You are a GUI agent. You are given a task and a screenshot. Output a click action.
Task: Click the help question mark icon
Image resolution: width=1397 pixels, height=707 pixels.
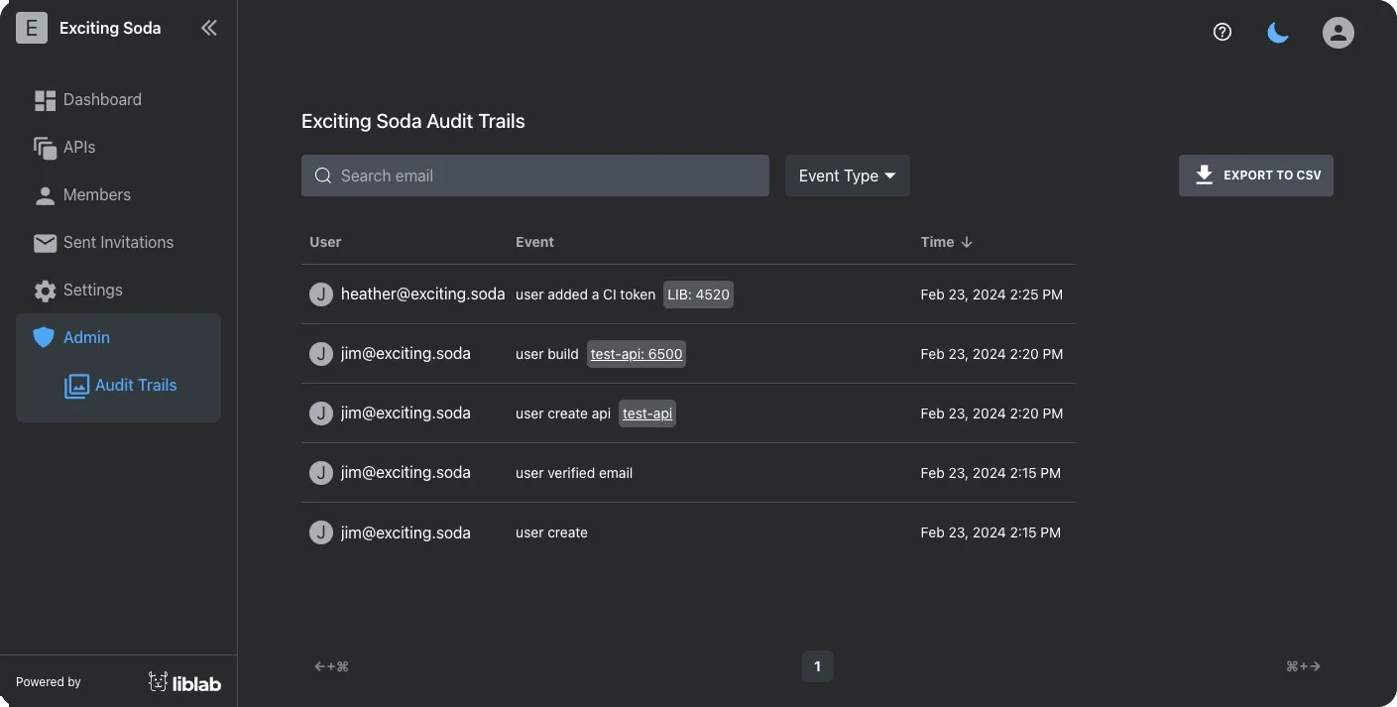click(1222, 32)
